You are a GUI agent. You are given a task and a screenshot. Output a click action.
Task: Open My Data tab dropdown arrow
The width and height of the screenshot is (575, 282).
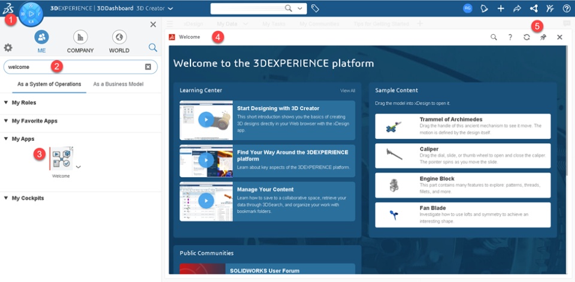246,24
